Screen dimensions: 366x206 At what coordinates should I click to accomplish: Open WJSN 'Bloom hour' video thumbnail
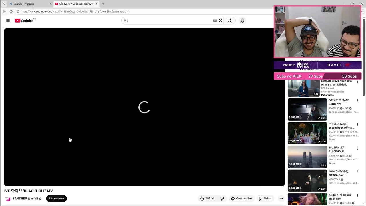coord(307,133)
